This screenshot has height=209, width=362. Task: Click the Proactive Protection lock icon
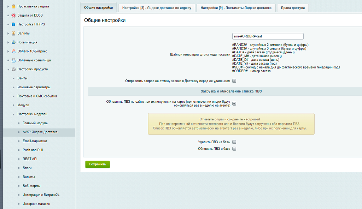point(13,6)
